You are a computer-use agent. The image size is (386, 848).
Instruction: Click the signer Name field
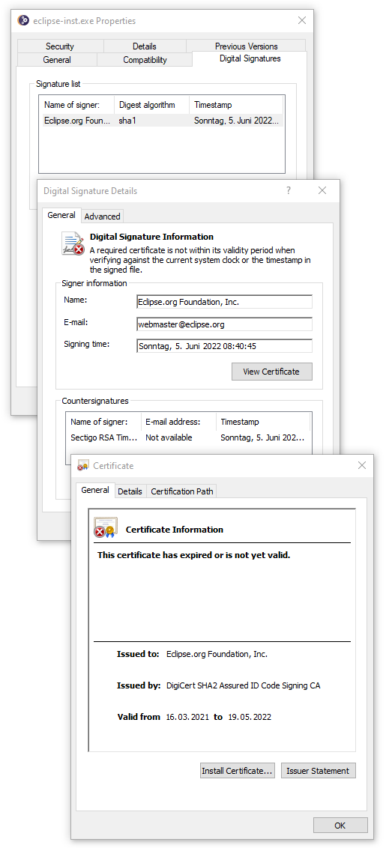[225, 302]
